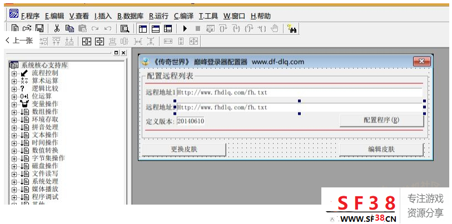Image resolution: width=452 pixels, height=224 pixels.
Task: Select the 系统处理 tree item
Action: pos(45,181)
